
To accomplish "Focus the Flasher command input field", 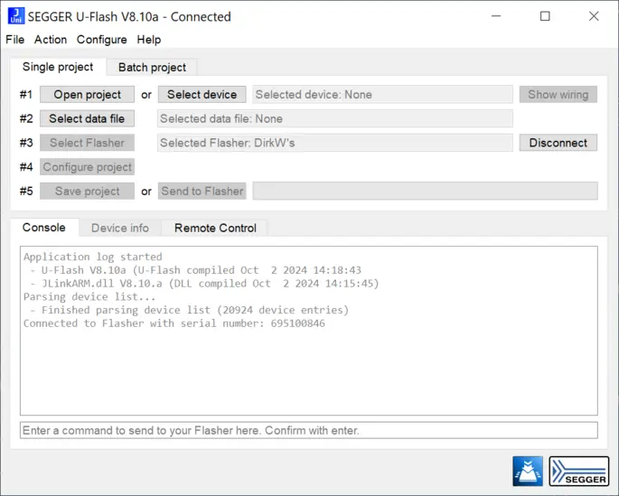I will 309,430.
